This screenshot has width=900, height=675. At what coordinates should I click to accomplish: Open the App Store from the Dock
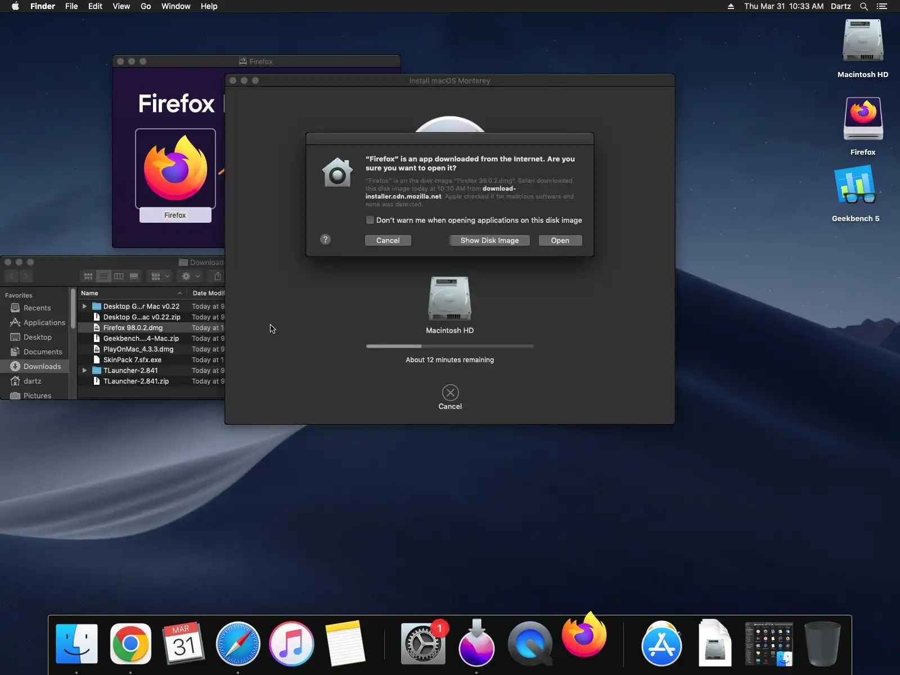[x=661, y=644]
